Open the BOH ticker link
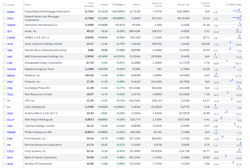The width and height of the screenshot is (250, 168). (x=10, y=157)
